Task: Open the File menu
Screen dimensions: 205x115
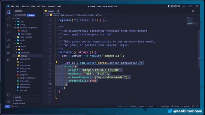Action: 12,6
